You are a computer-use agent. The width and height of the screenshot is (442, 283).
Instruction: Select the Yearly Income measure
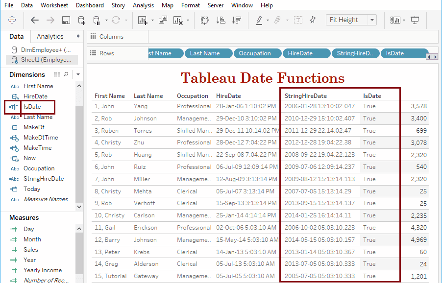coord(43,270)
